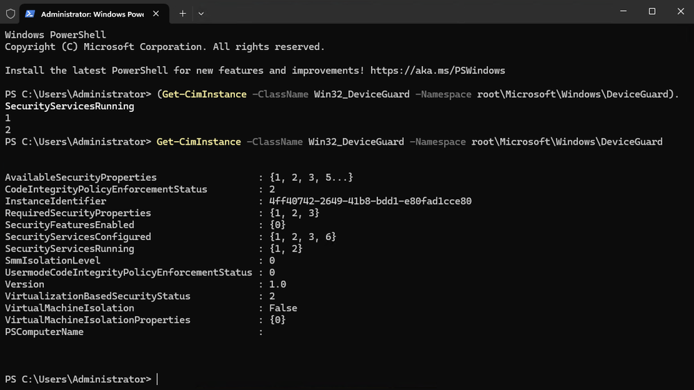Click the InstanceIdentifier GUID value
694x390 pixels.
click(x=370, y=201)
